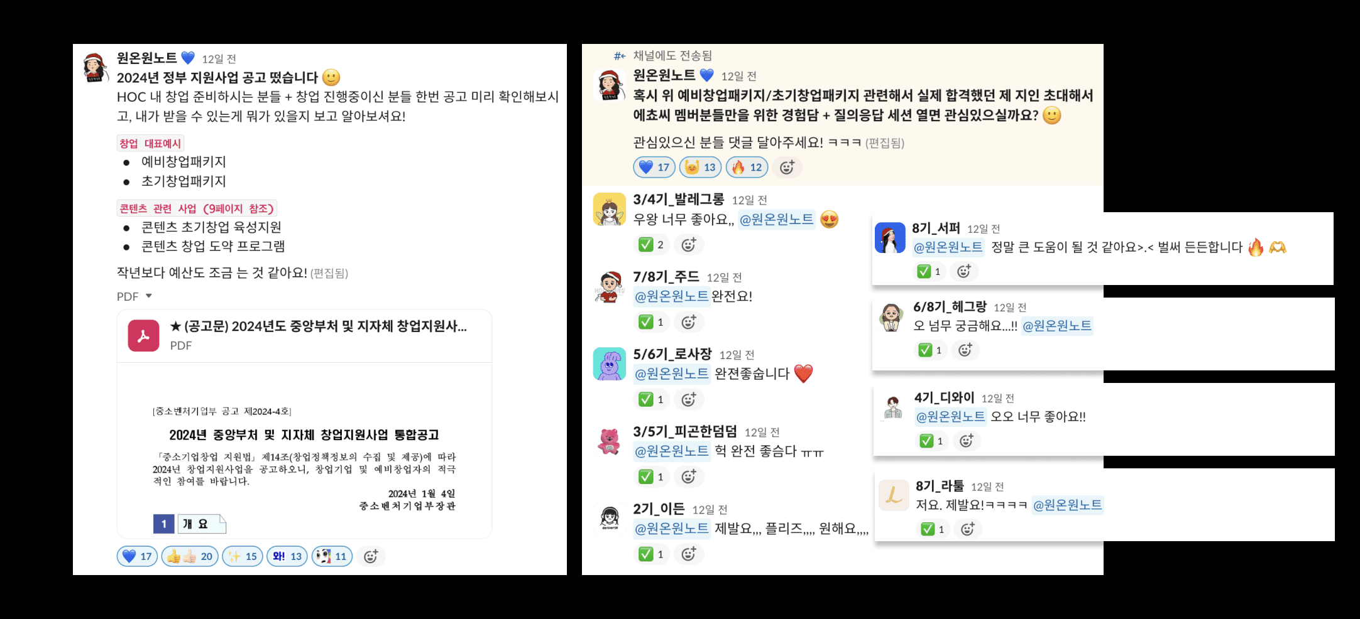Click 6/8기_헤그랑's profile avatar
Image resolution: width=1360 pixels, height=619 pixels.
coord(891,316)
